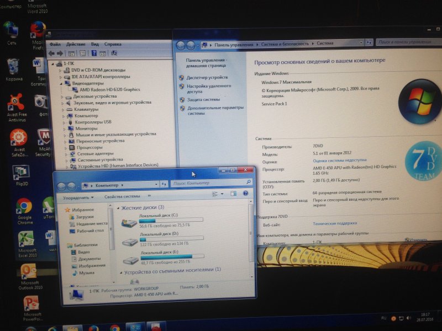Click the Explorer help question mark icon
442x331 pixels.
pyautogui.click(x=244, y=194)
